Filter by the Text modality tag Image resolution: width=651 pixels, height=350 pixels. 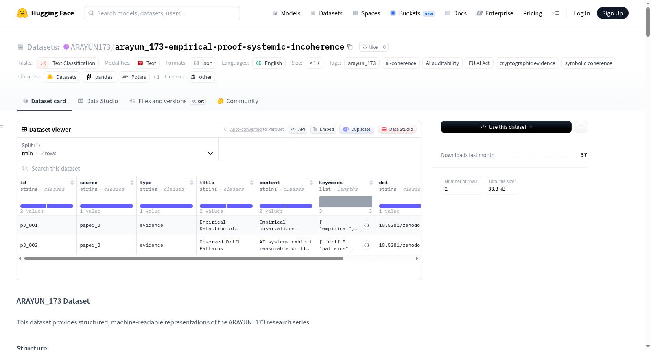click(x=147, y=63)
